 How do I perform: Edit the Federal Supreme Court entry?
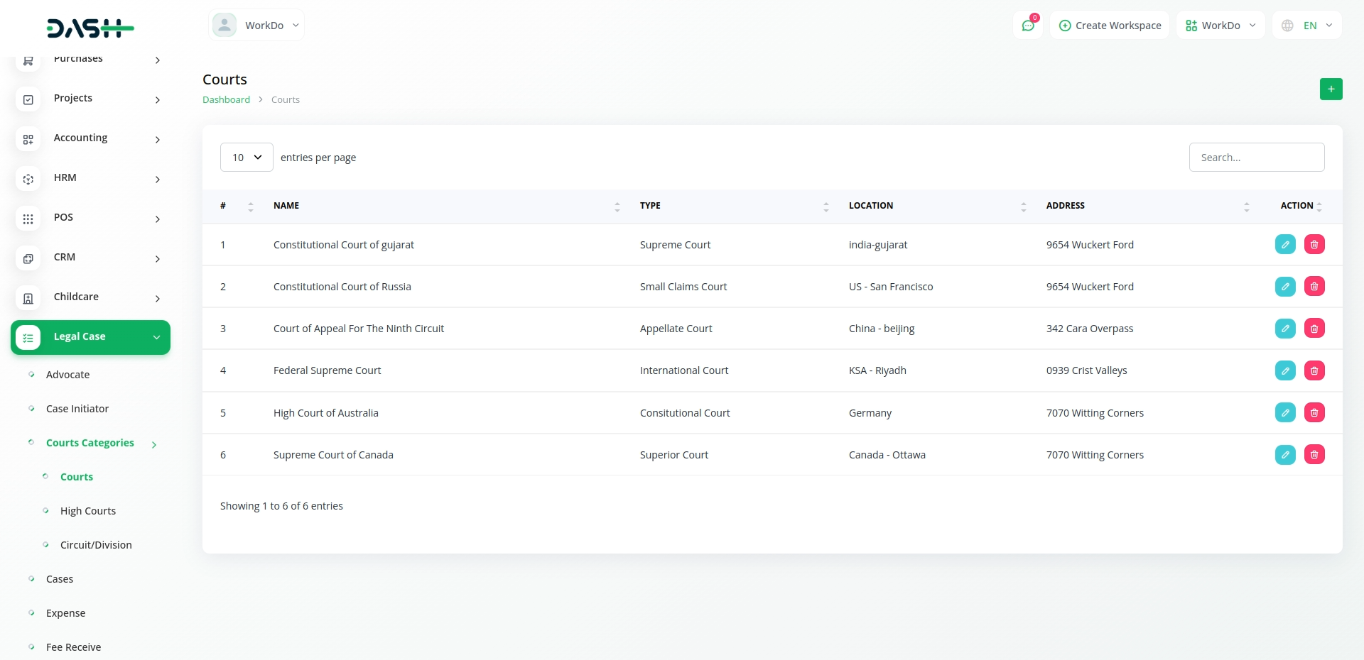(x=1284, y=370)
